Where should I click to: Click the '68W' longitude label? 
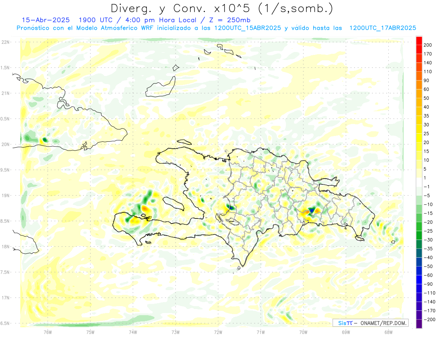388,332
